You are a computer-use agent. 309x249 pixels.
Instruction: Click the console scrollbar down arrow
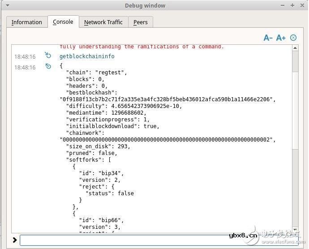[295, 229]
